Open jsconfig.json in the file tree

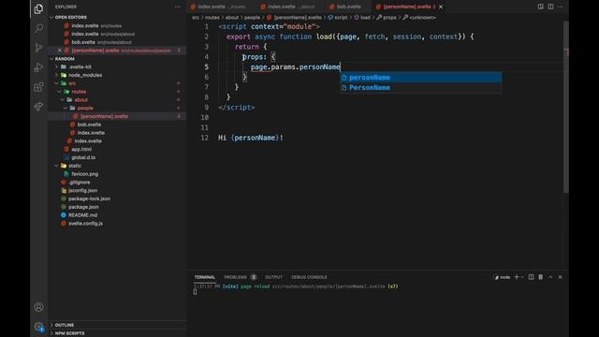82,190
